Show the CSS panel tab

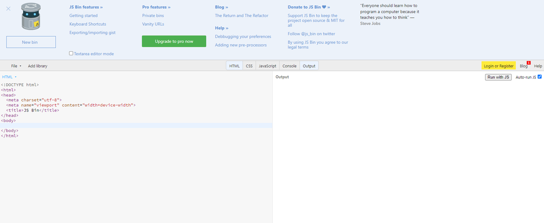tap(249, 66)
